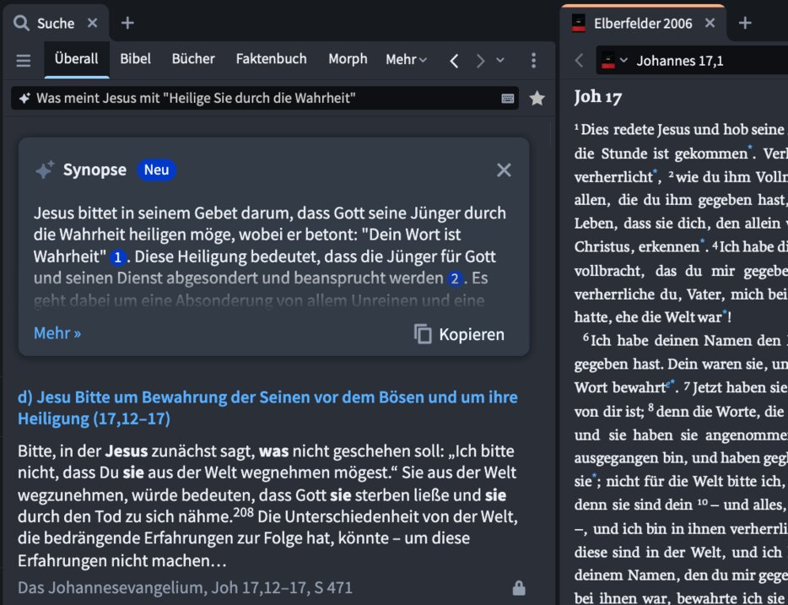Close the Elberfelder 2006 tab
788x605 pixels.
coord(710,23)
